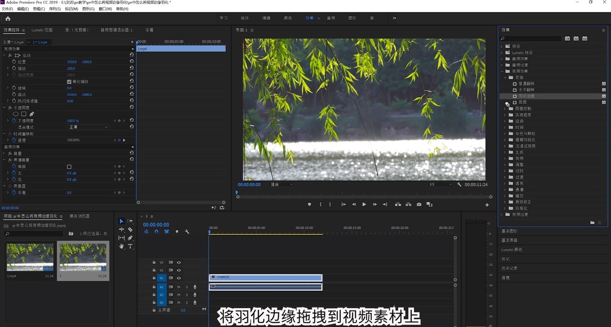Click the timeline wrench settings icon
Screen dimensions: 611x327
coord(187,232)
